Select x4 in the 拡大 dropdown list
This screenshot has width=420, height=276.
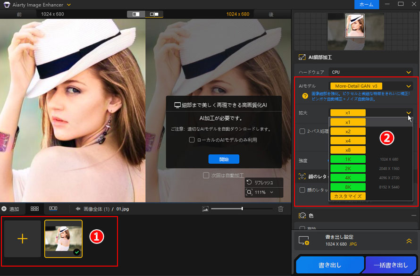[x=348, y=141]
